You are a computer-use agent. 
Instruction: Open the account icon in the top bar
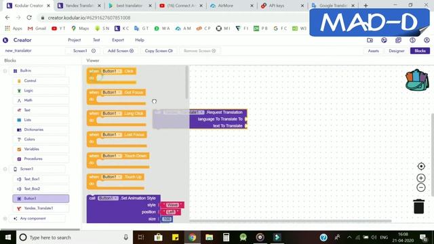[427, 40]
